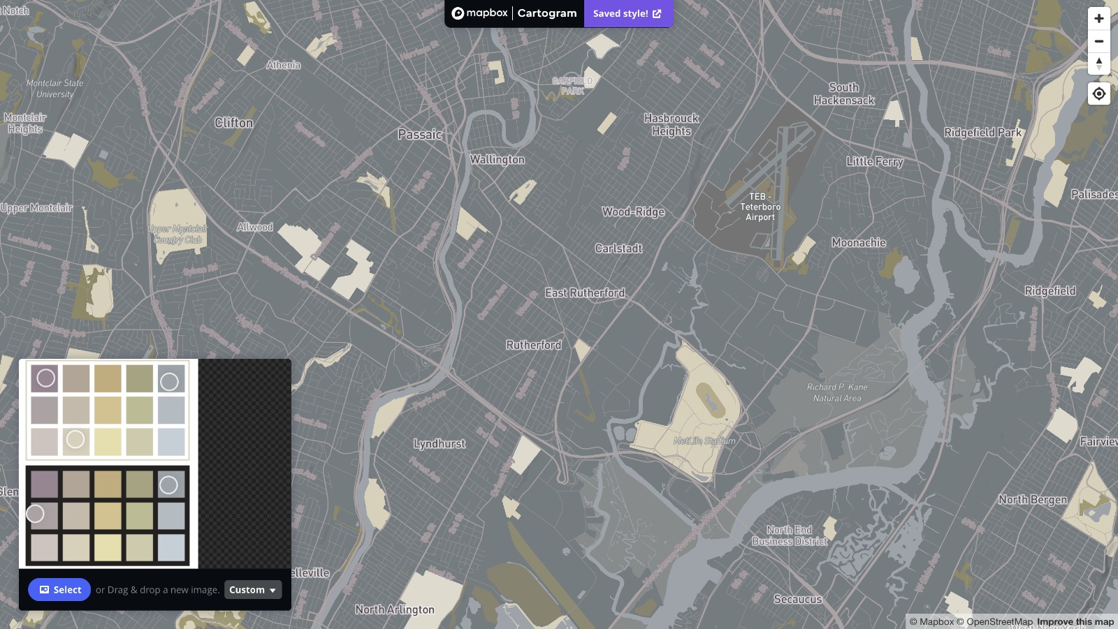Click the Mapbox logo in header

480,13
